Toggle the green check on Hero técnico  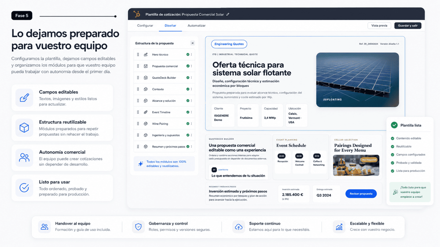coord(188,54)
